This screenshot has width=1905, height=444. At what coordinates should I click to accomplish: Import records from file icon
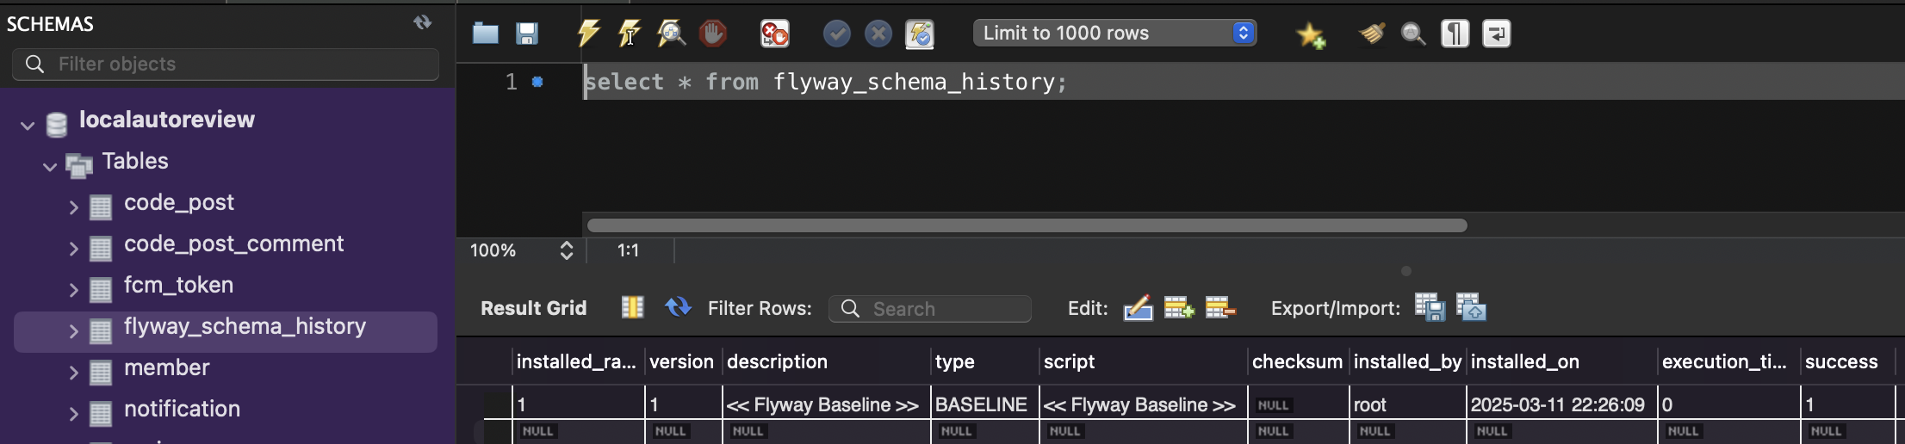(1471, 308)
